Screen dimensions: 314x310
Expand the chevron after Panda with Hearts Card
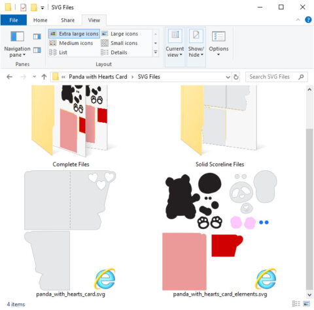point(132,77)
